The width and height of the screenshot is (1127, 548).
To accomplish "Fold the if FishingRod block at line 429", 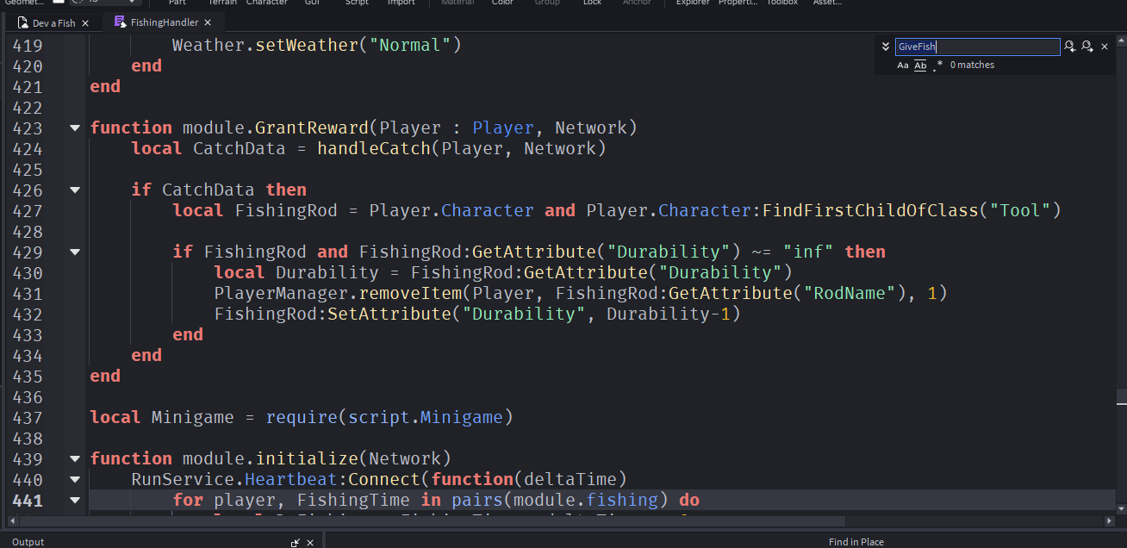I will click(75, 252).
